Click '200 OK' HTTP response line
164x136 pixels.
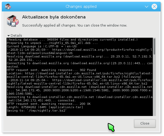pyautogui.click(x=49, y=104)
